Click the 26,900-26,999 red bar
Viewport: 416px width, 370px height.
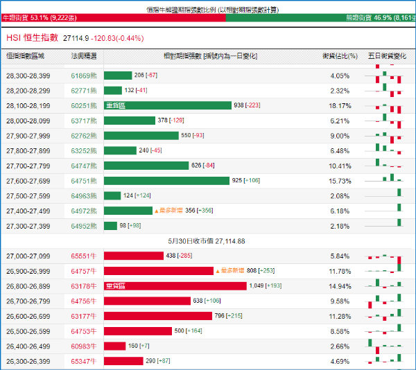point(159,271)
